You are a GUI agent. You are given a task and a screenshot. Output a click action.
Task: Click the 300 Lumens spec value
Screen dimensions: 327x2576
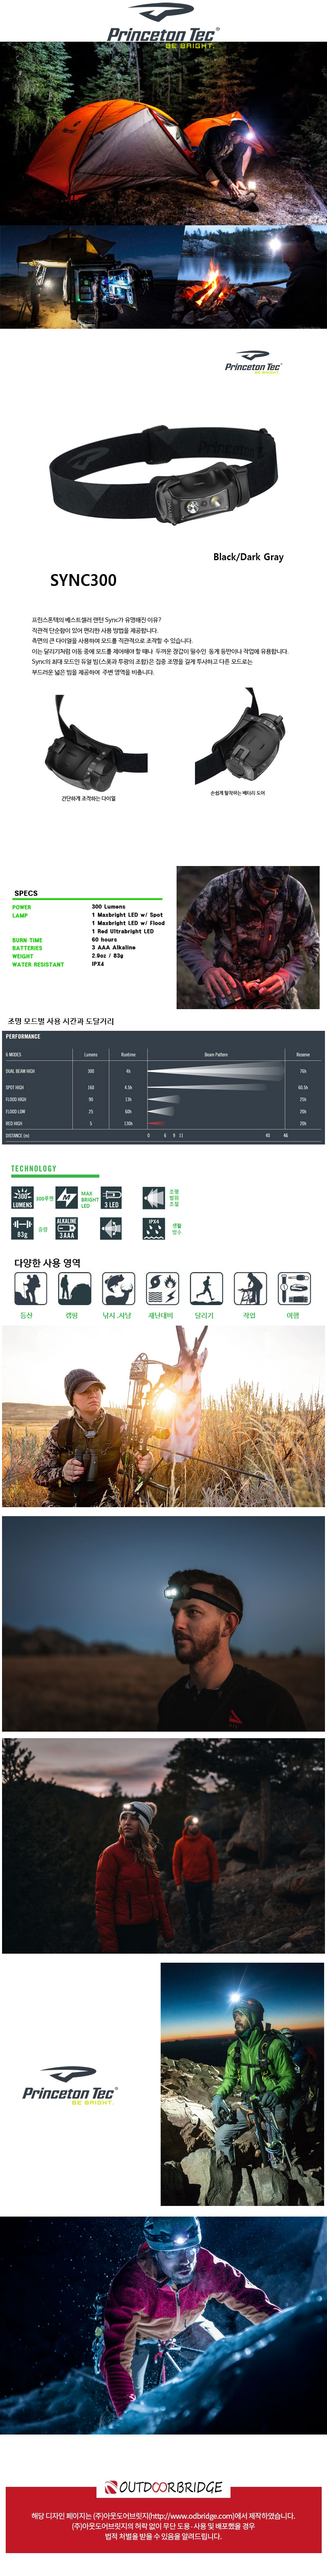click(x=109, y=907)
